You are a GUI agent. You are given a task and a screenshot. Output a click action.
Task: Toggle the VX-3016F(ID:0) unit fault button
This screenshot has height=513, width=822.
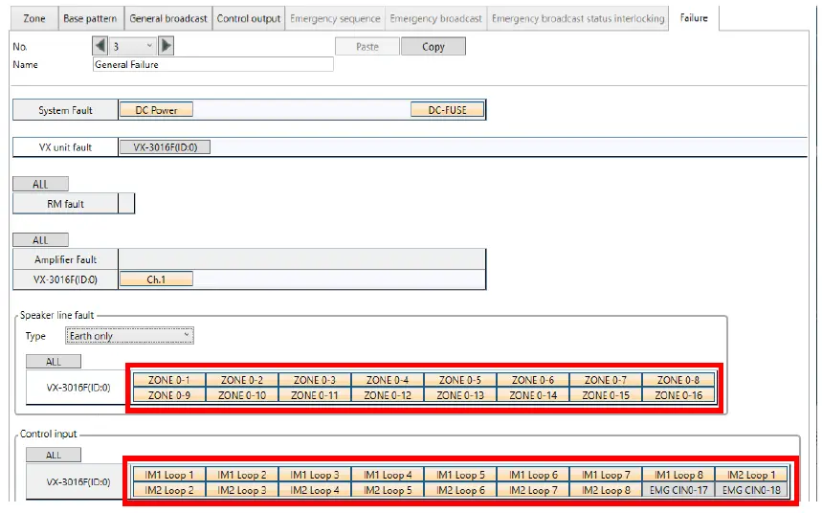[x=166, y=147]
